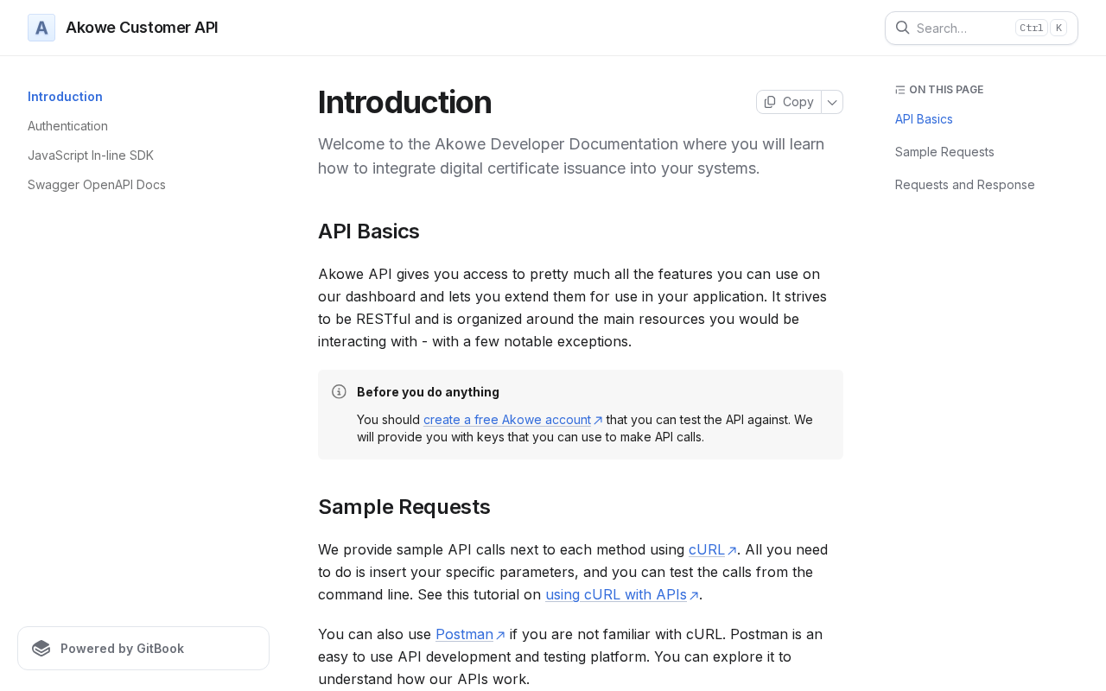Click the copy page icon
1106x691 pixels.
coord(770,102)
